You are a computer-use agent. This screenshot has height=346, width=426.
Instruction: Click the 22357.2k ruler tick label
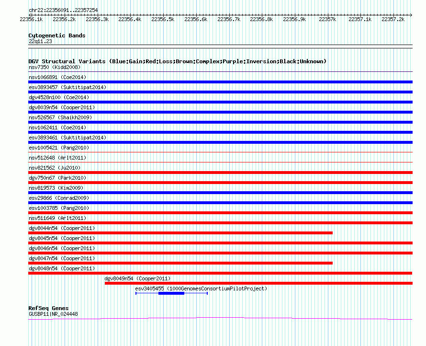tap(393, 19)
